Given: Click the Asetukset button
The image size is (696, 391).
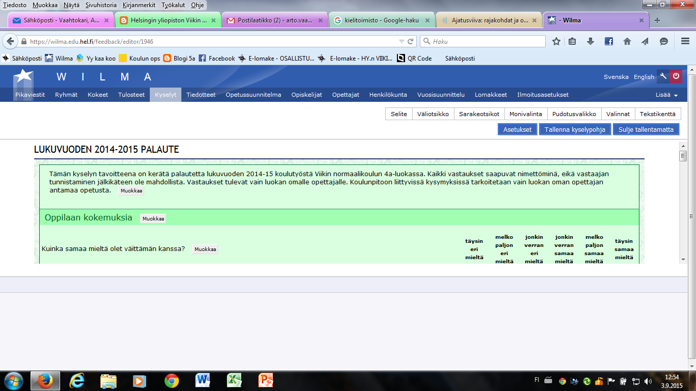Looking at the screenshot, I should pyautogui.click(x=518, y=129).
